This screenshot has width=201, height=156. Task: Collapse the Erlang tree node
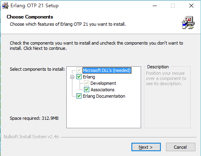72,77
